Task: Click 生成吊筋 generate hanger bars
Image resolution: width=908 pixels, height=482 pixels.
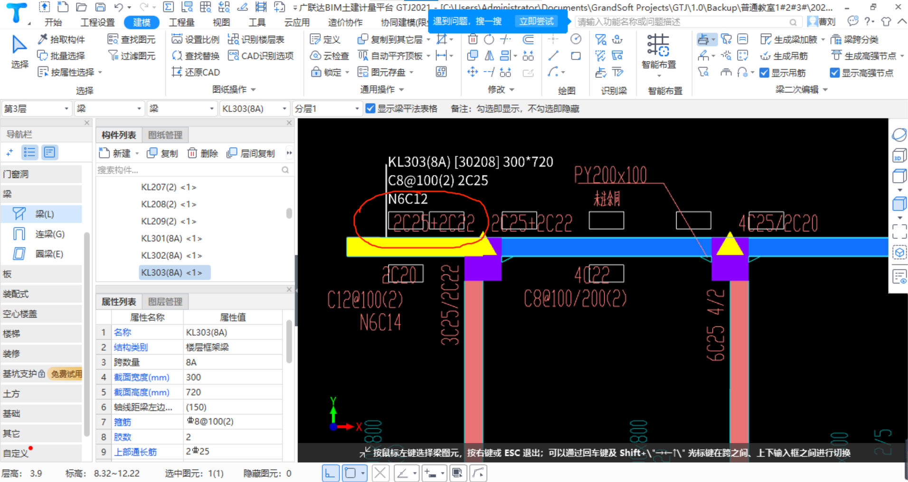Action: [784, 56]
